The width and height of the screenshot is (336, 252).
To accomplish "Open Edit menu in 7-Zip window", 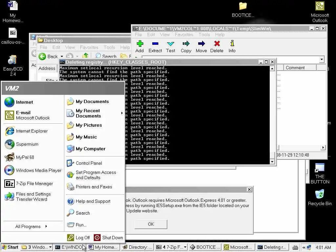I will click(x=151, y=34).
